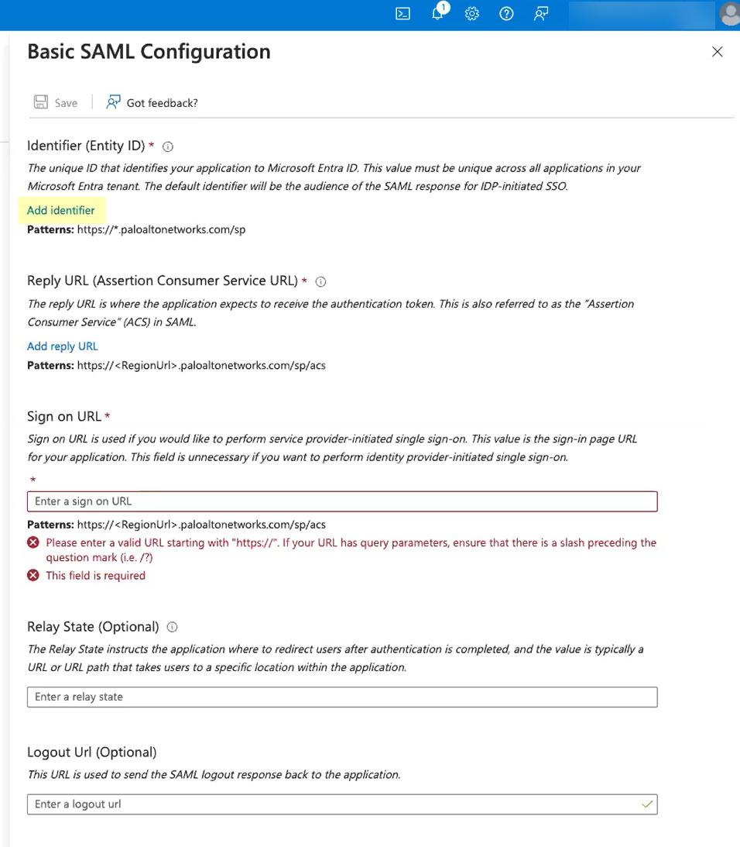Click the feedback icon in top bar
Image resolution: width=740 pixels, height=847 pixels.
tap(541, 13)
